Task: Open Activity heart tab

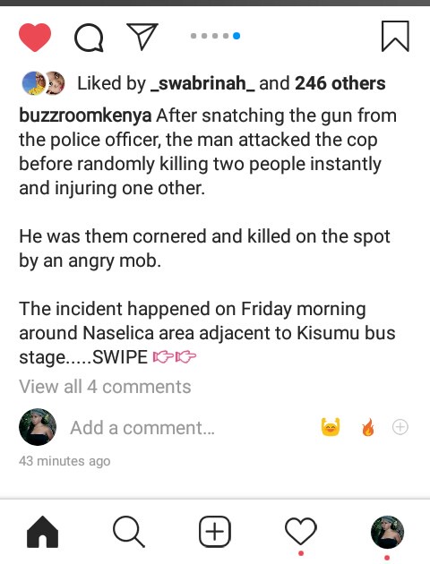Action: [301, 531]
